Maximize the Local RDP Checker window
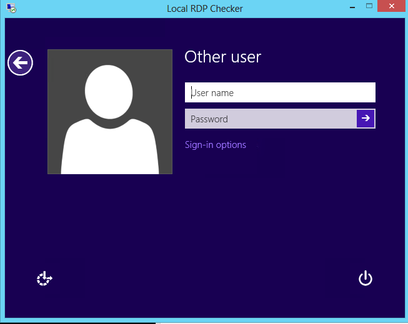408x324 pixels. click(369, 7)
